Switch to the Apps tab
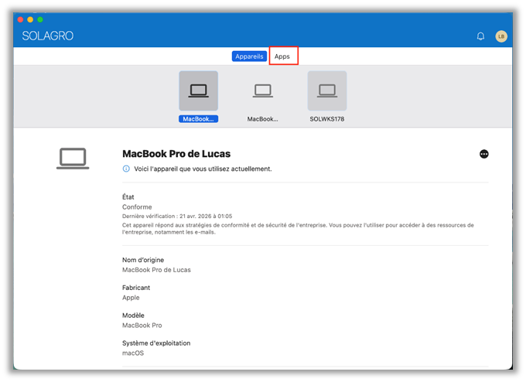 click(x=282, y=56)
